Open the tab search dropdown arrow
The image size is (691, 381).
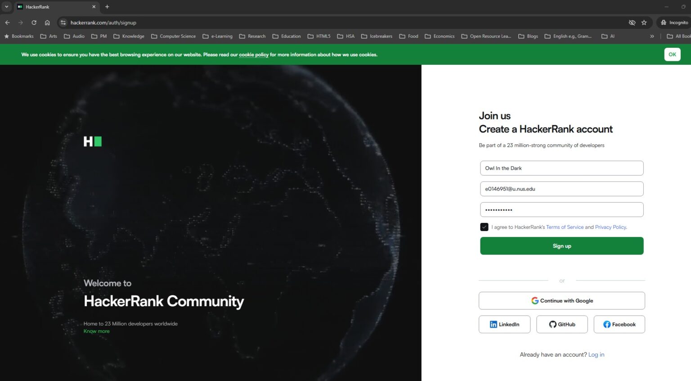click(x=6, y=7)
